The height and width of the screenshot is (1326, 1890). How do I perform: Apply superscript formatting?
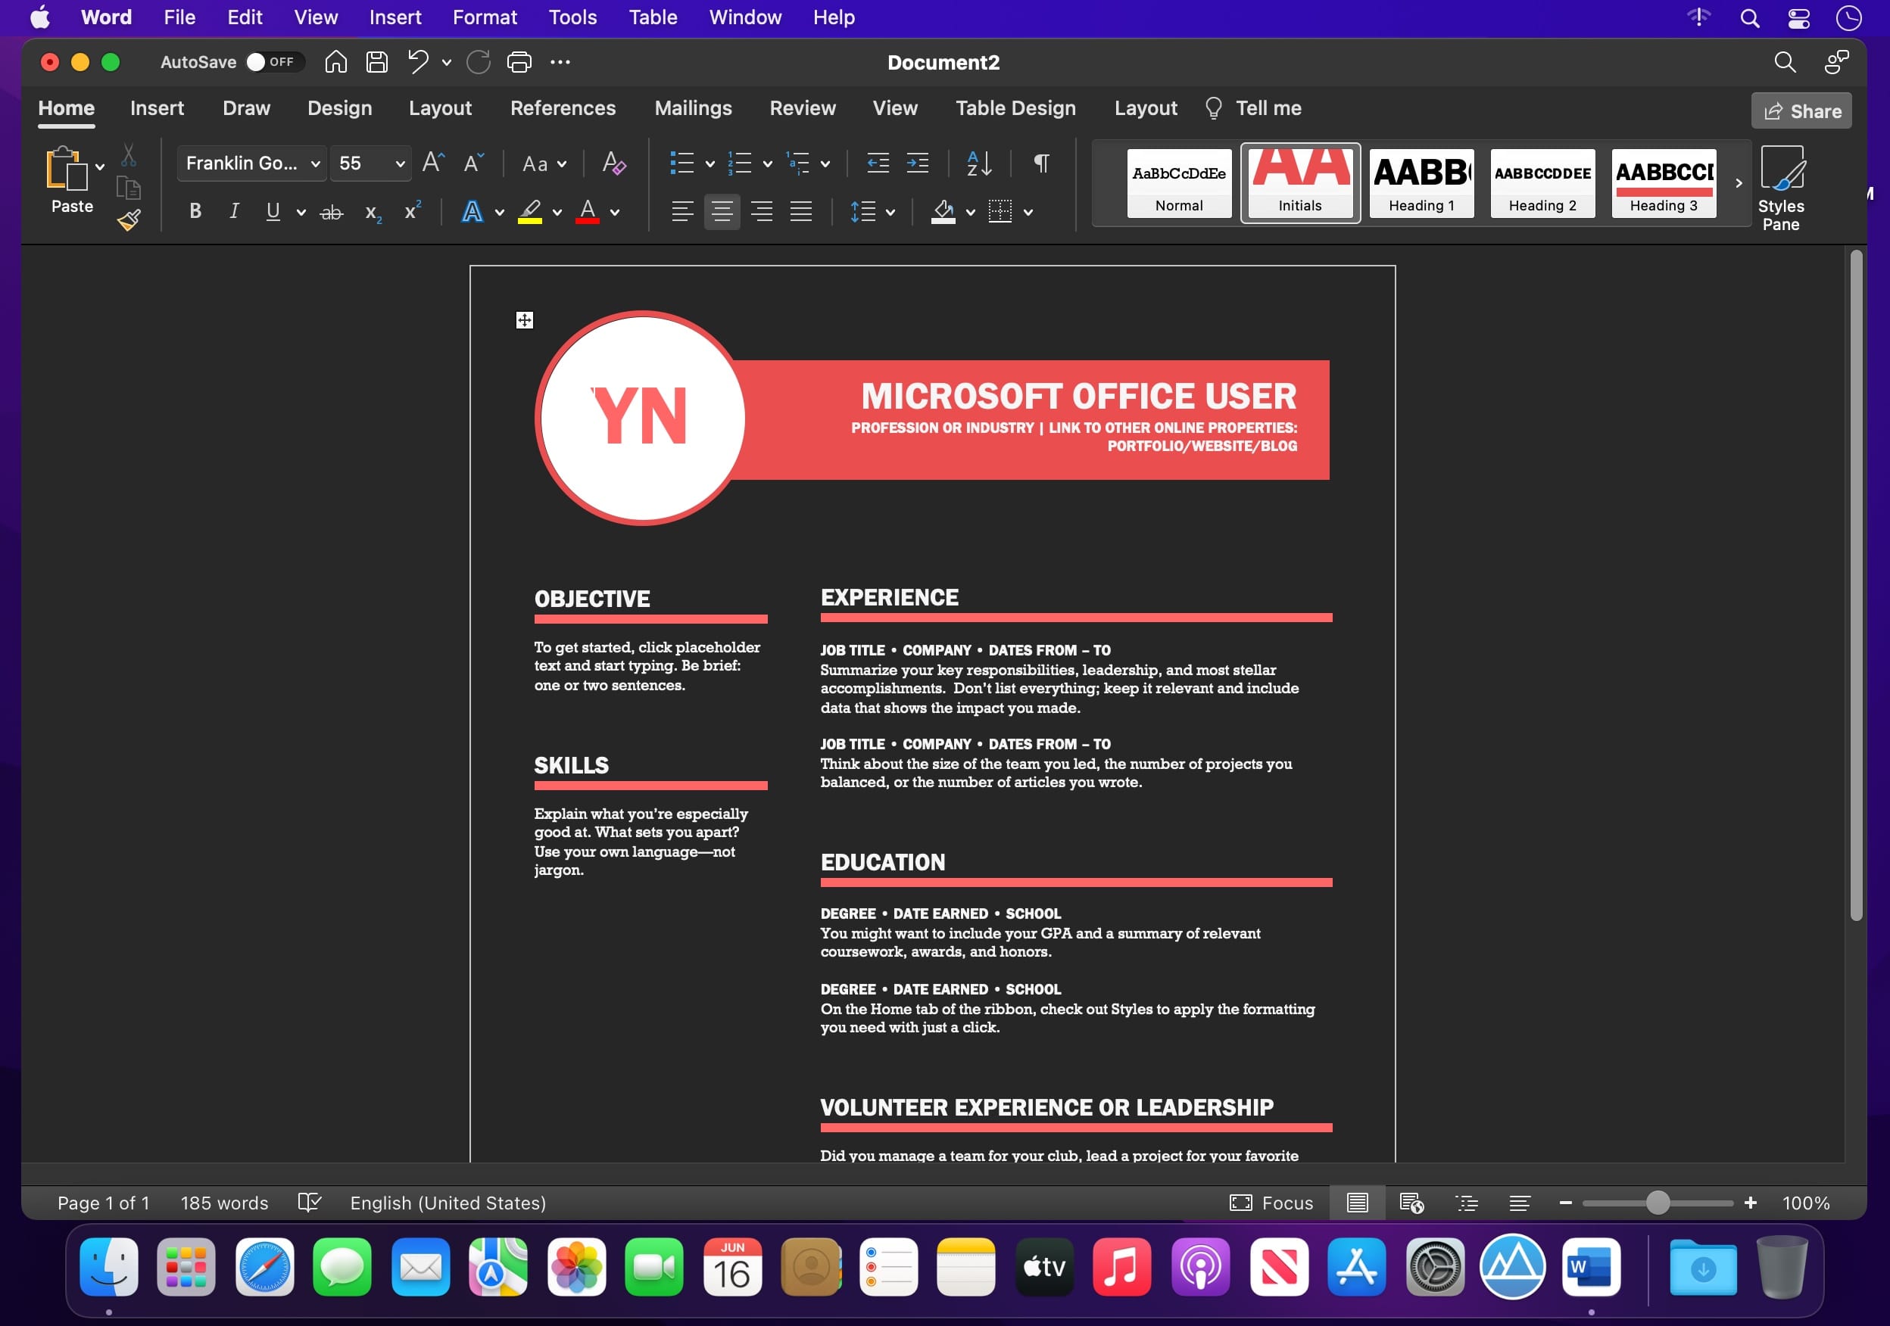413,210
